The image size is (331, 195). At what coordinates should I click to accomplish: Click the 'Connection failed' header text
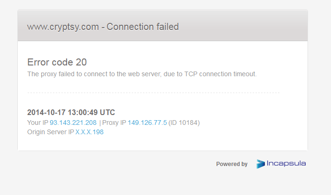tap(143, 27)
